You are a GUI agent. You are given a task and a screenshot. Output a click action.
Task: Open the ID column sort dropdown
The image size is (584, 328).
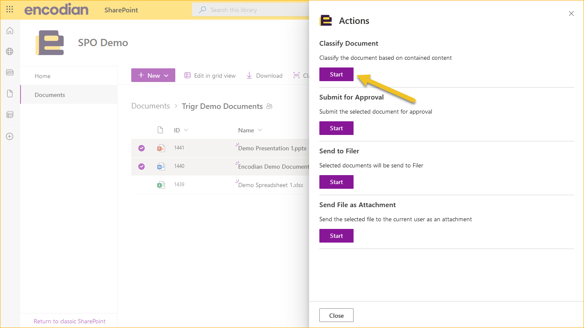tap(186, 130)
